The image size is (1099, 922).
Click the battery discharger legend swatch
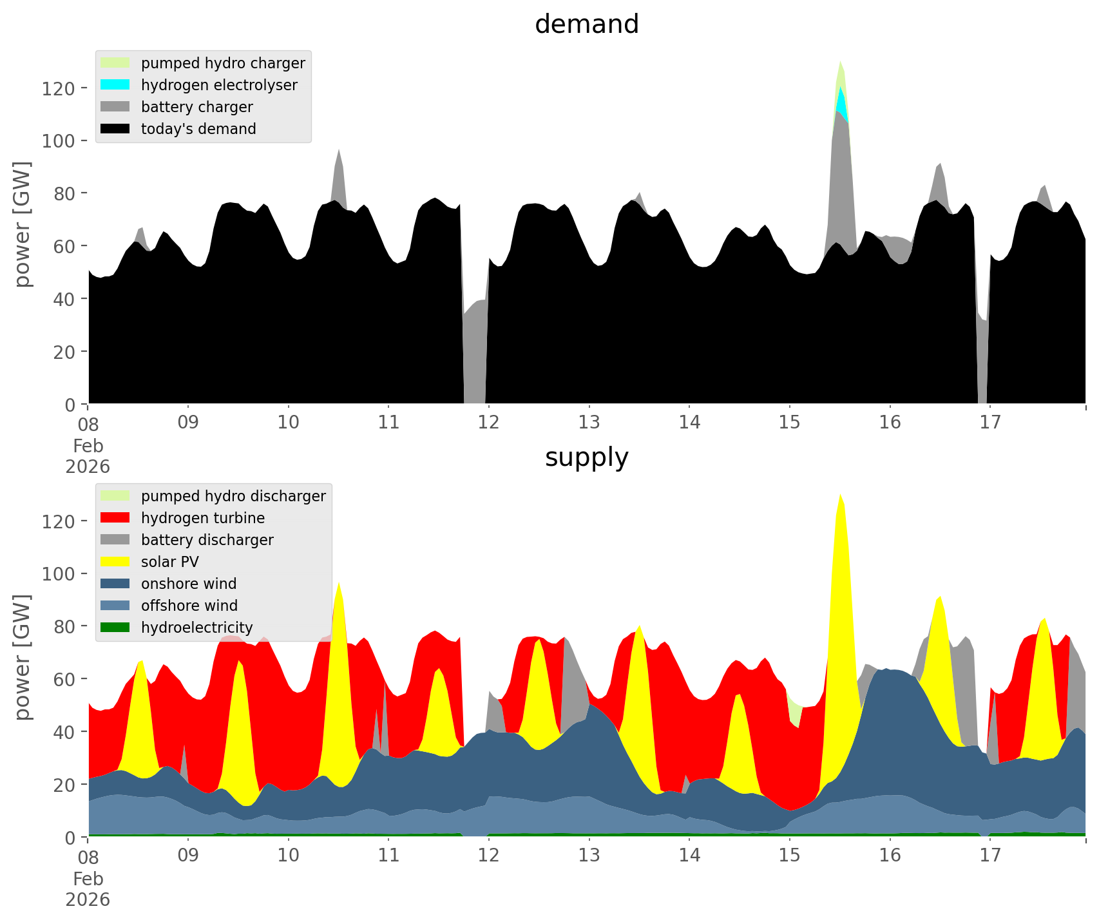pos(115,540)
